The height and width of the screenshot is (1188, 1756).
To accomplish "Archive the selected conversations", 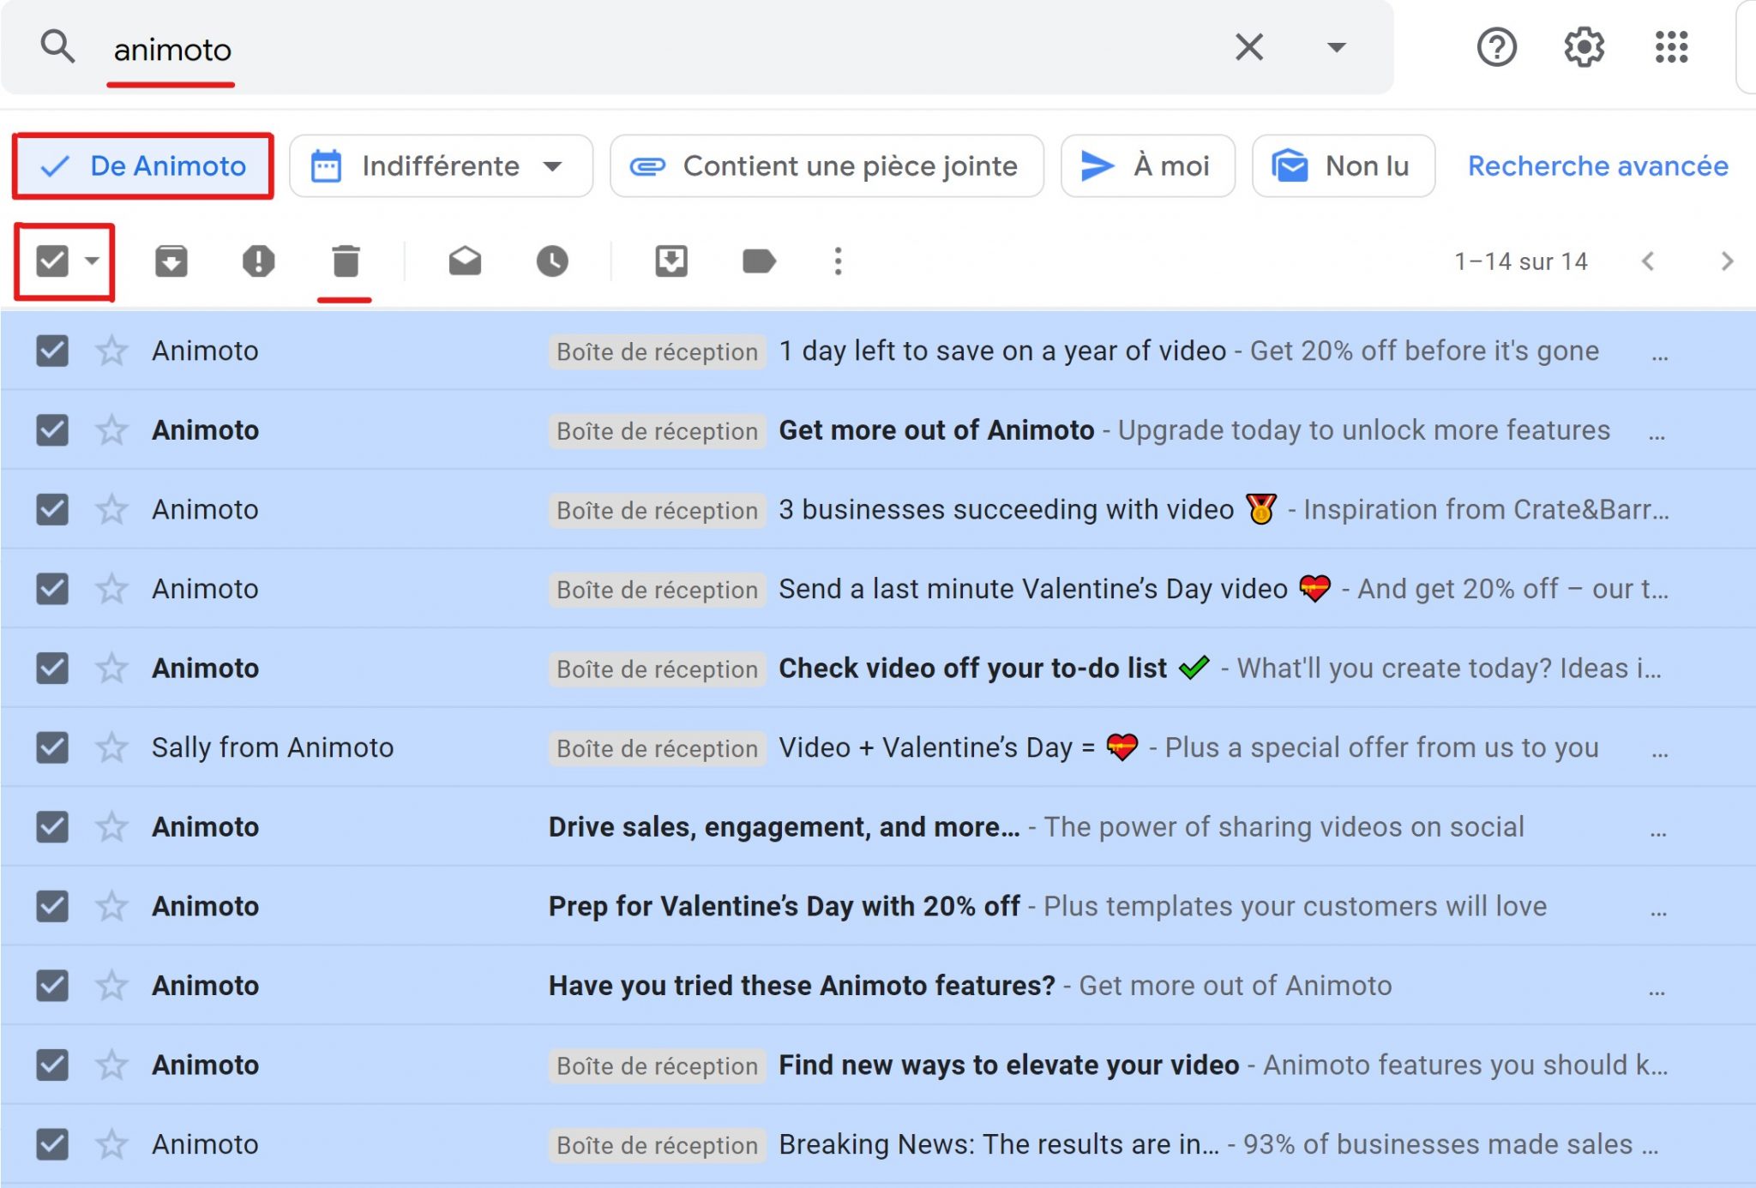I will click(x=171, y=261).
